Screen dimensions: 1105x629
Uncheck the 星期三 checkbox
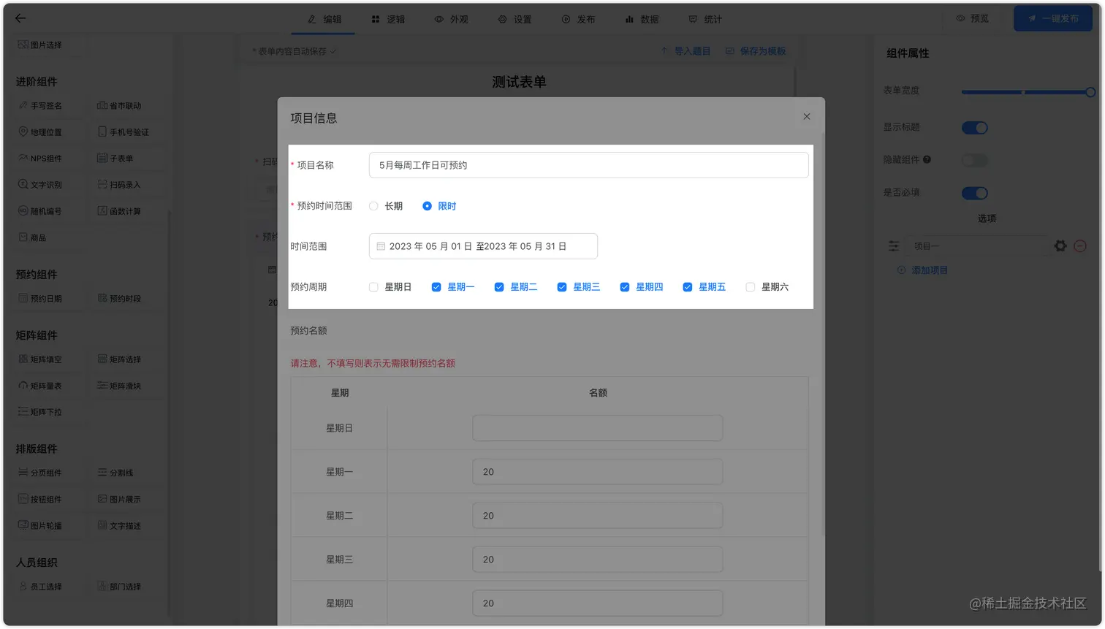562,287
